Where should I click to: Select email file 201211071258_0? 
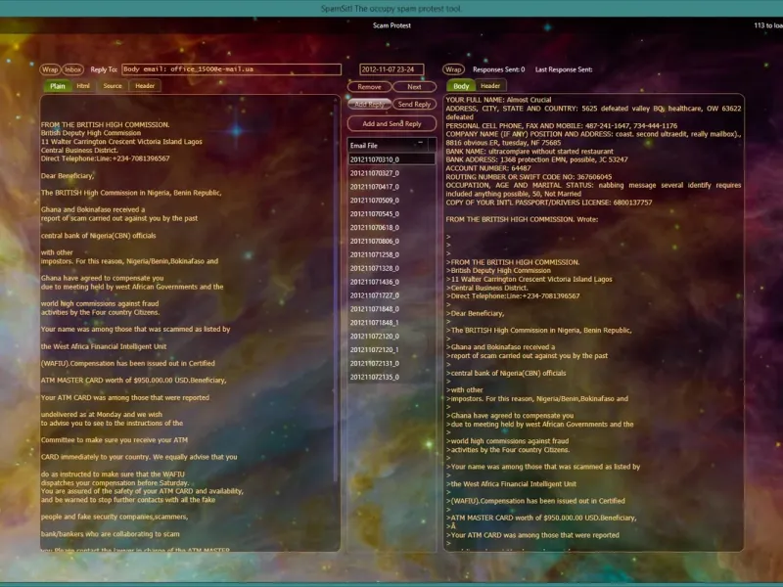(391, 254)
